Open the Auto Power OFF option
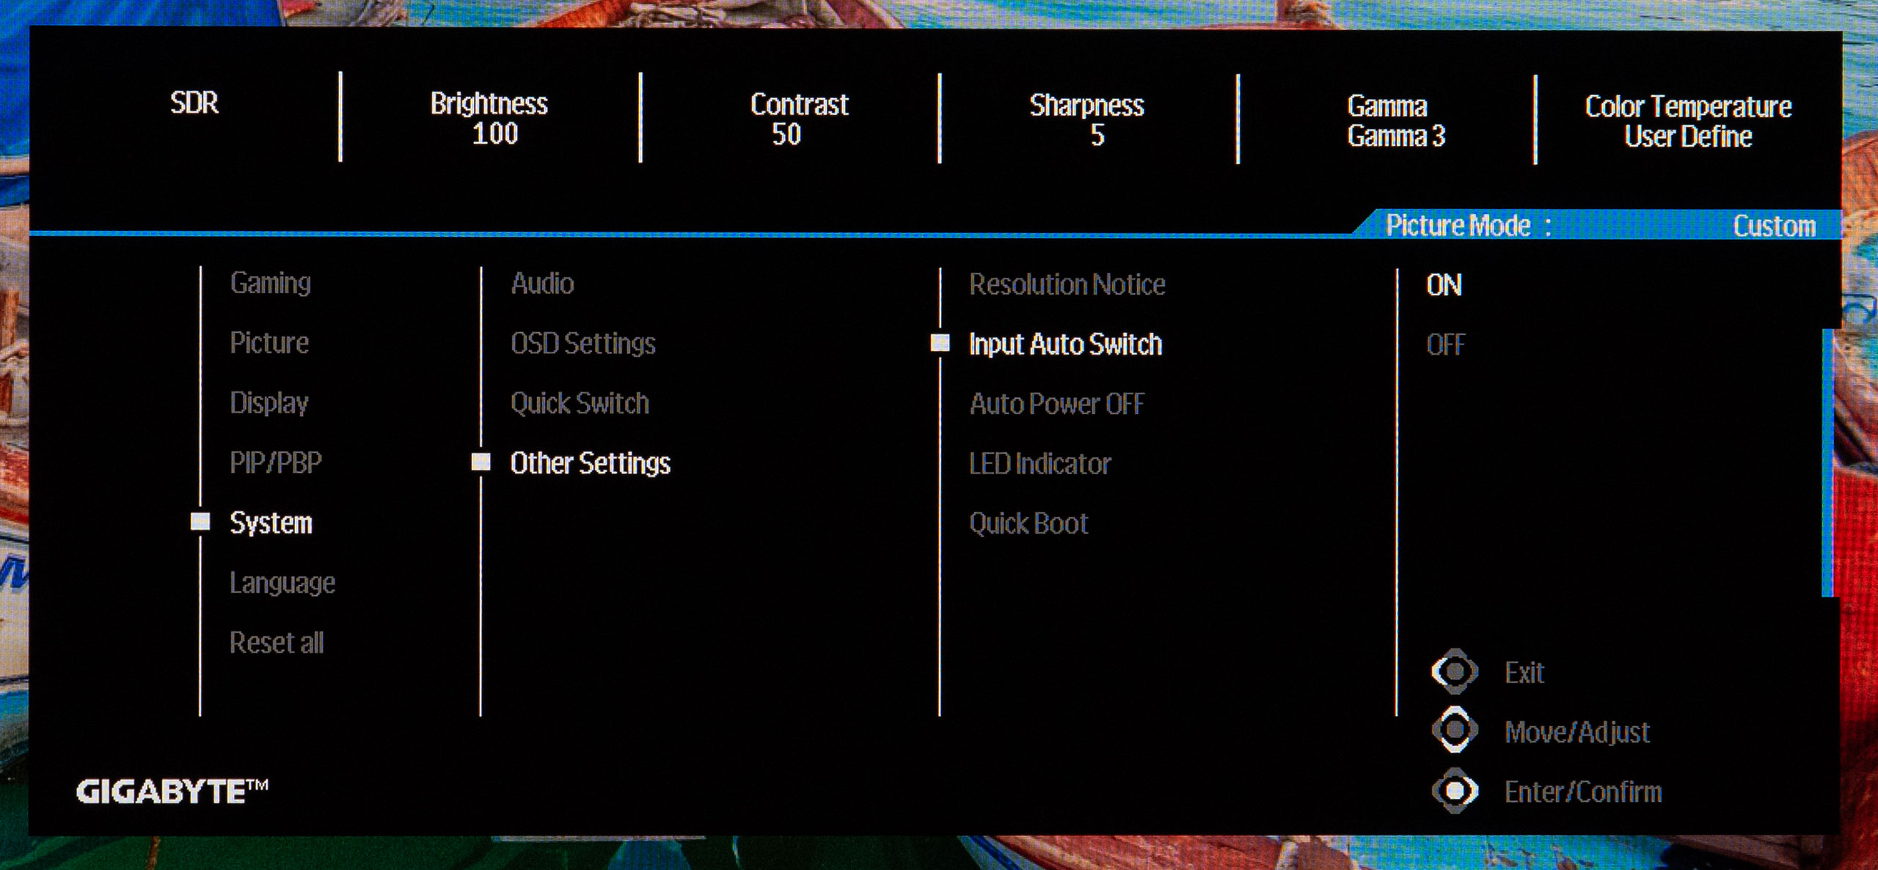The height and width of the screenshot is (870, 1878). (x=1056, y=404)
